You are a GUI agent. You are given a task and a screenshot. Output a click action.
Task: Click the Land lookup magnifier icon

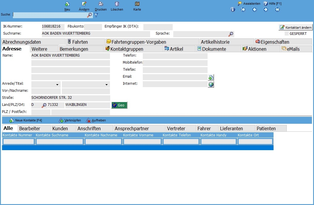pos(44,105)
